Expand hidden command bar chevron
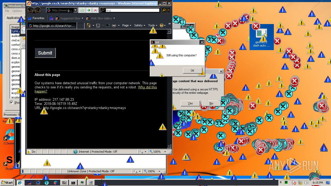 pos(169,24)
